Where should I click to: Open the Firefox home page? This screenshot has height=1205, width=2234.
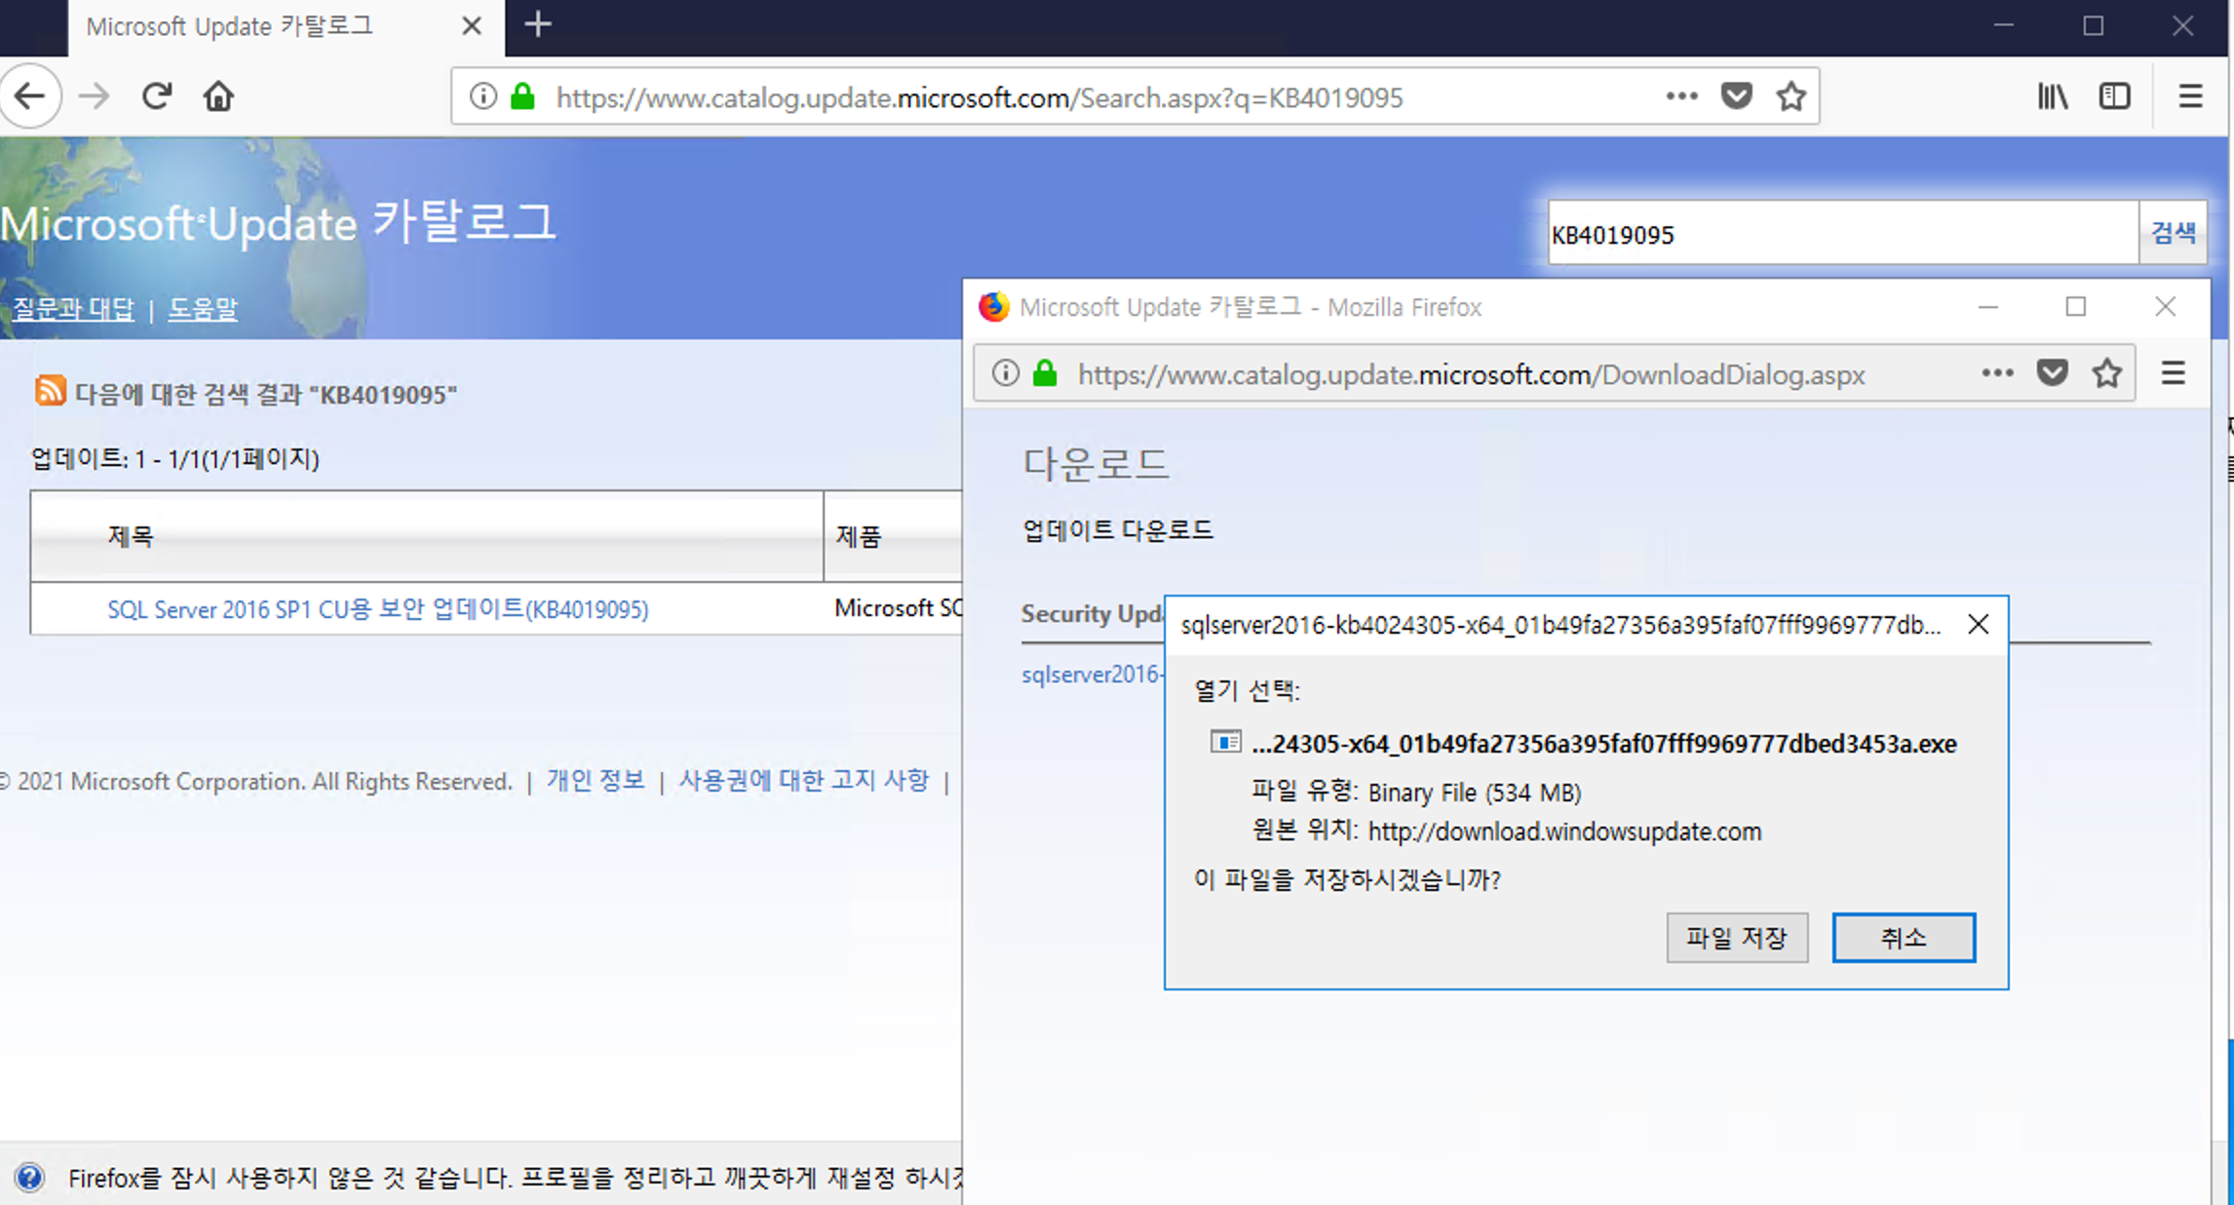218,96
